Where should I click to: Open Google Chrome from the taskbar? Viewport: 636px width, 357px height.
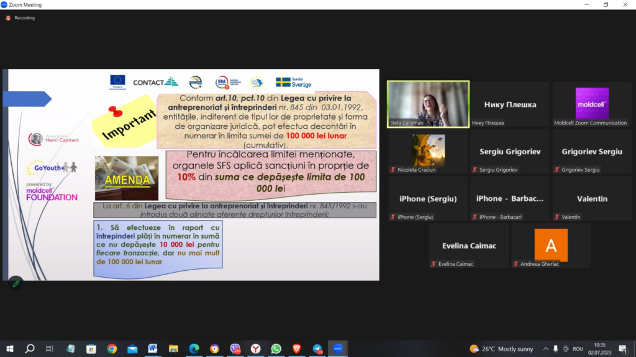pos(112,348)
